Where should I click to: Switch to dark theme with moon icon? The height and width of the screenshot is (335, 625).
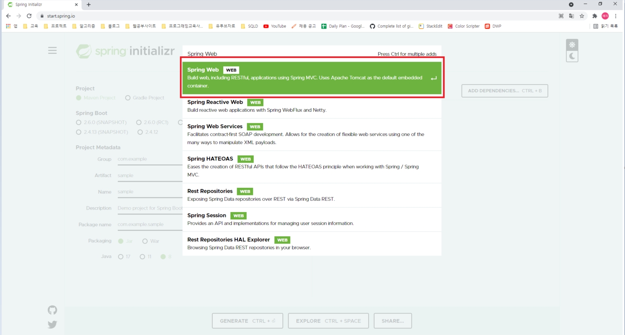pos(572,56)
